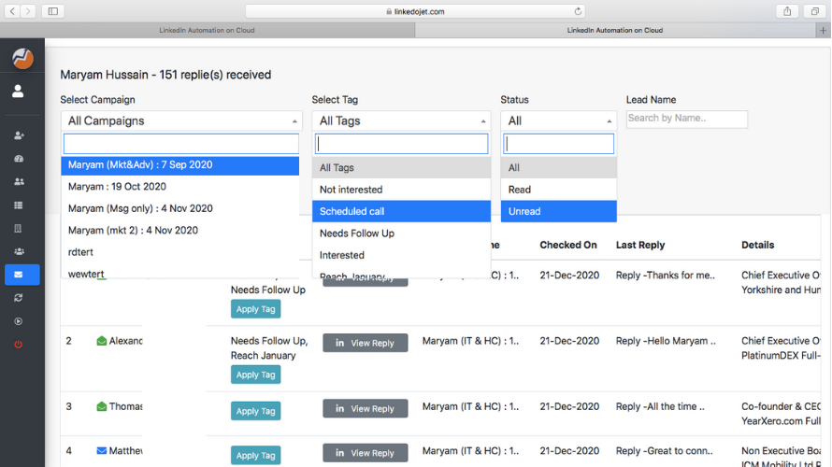Viewport: 832px width, 467px height.
Task: Switch to the second LinkedIn Automation tab
Action: [x=615, y=30]
